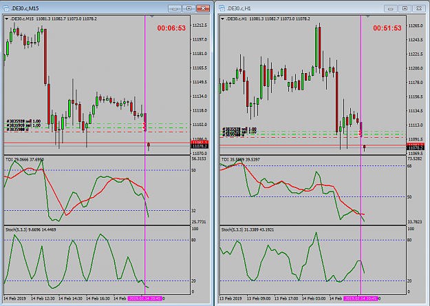Close the .DE30.c,H1 chart window

tap(419, 8)
